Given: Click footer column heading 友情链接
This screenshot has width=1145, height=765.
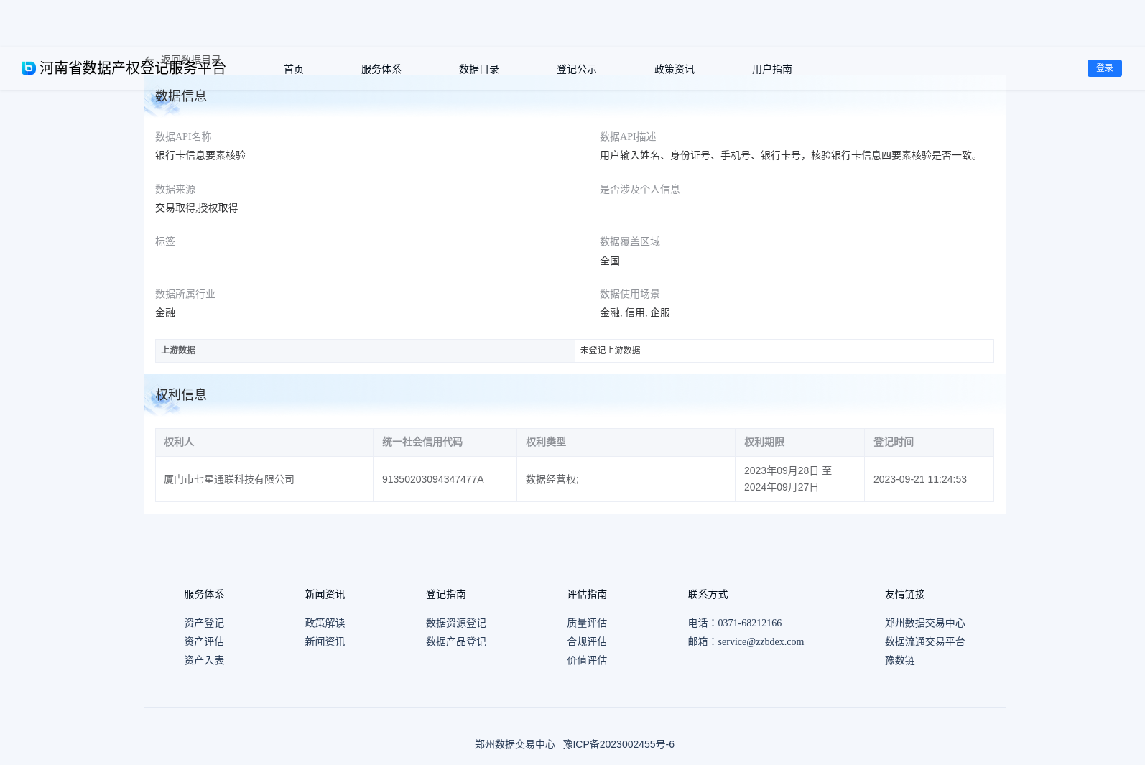Looking at the screenshot, I should tap(905, 594).
